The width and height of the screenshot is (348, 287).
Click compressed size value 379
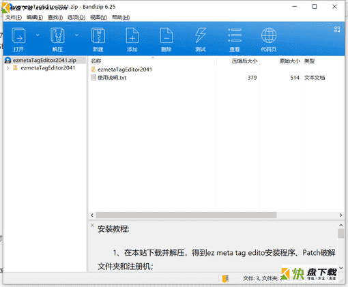tap(252, 78)
